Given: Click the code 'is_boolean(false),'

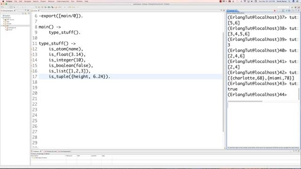Looking at the screenshot, I should (x=71, y=66).
